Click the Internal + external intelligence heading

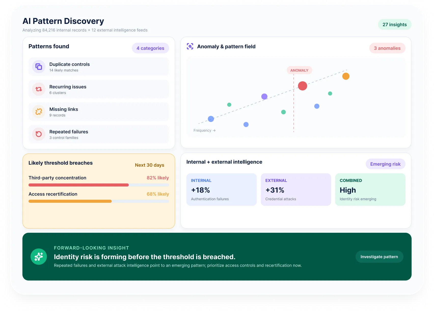[224, 162]
